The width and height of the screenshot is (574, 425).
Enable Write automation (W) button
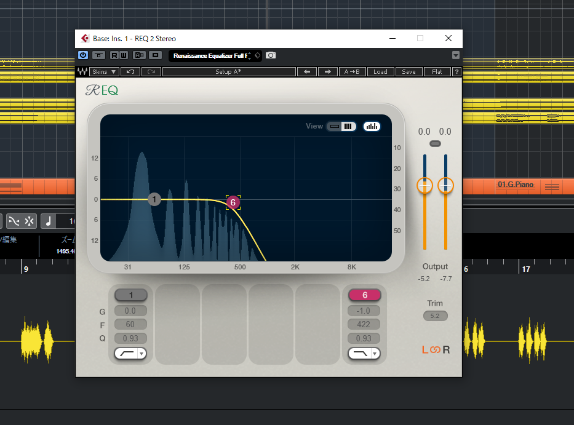[x=124, y=55]
